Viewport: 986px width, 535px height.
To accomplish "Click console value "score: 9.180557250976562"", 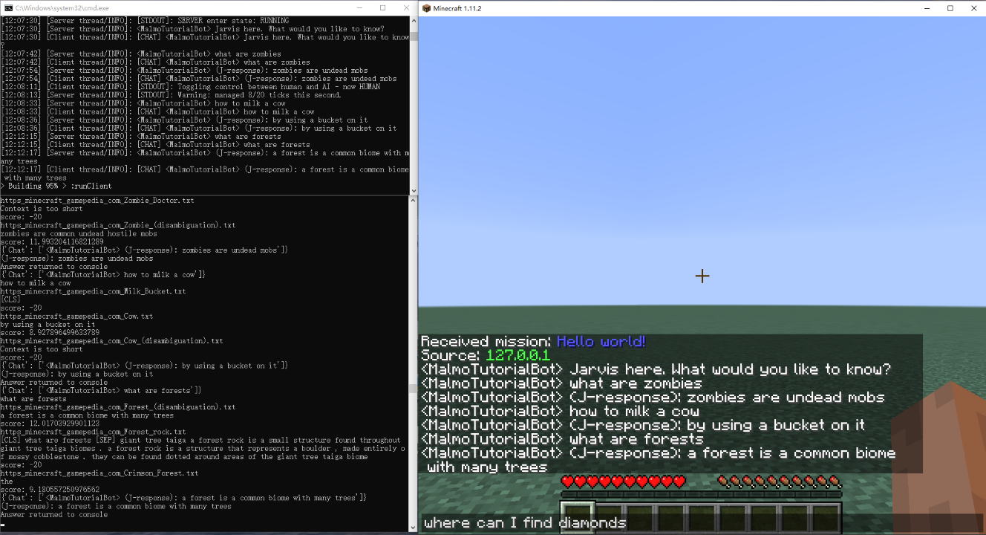I will pos(50,490).
